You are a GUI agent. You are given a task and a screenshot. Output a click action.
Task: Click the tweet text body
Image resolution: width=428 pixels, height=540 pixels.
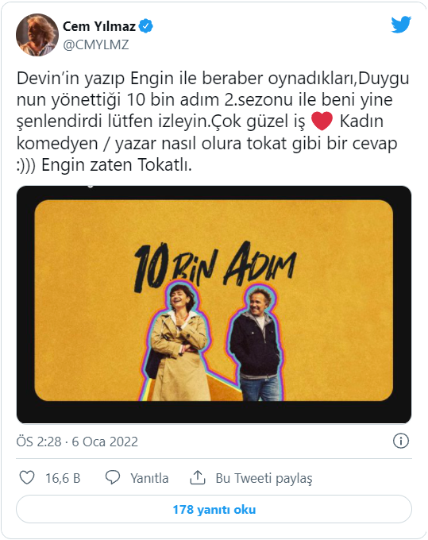coord(213,121)
